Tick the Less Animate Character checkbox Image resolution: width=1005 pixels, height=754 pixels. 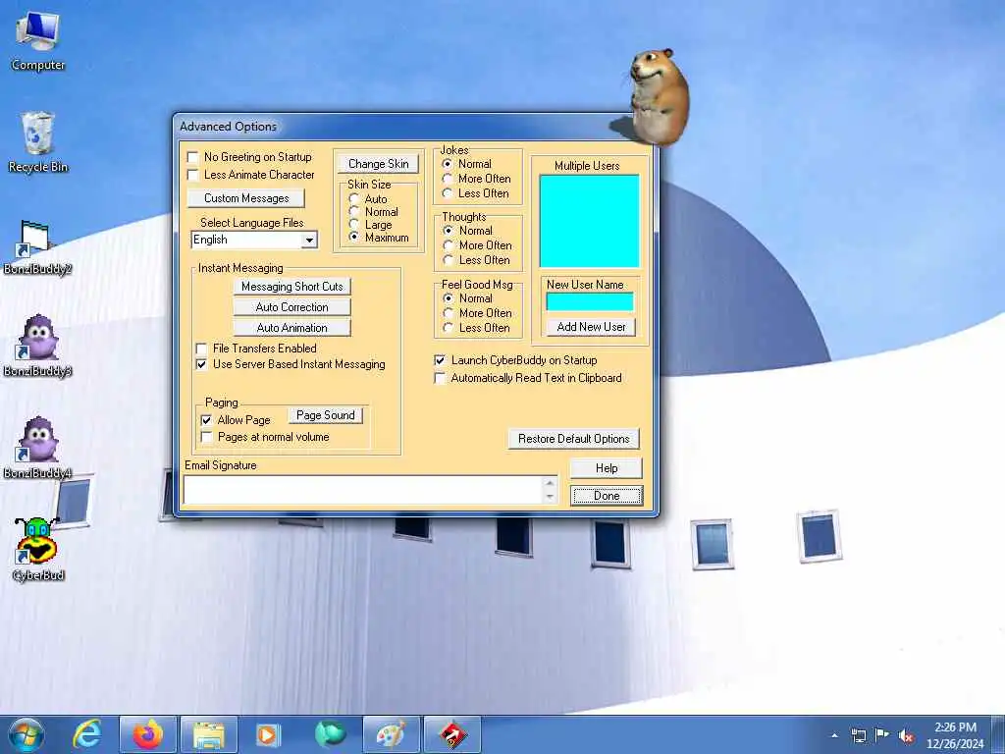[193, 175]
